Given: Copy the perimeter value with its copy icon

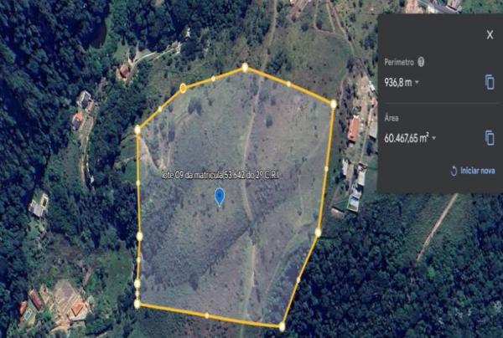Looking at the screenshot, I should pyautogui.click(x=490, y=82).
